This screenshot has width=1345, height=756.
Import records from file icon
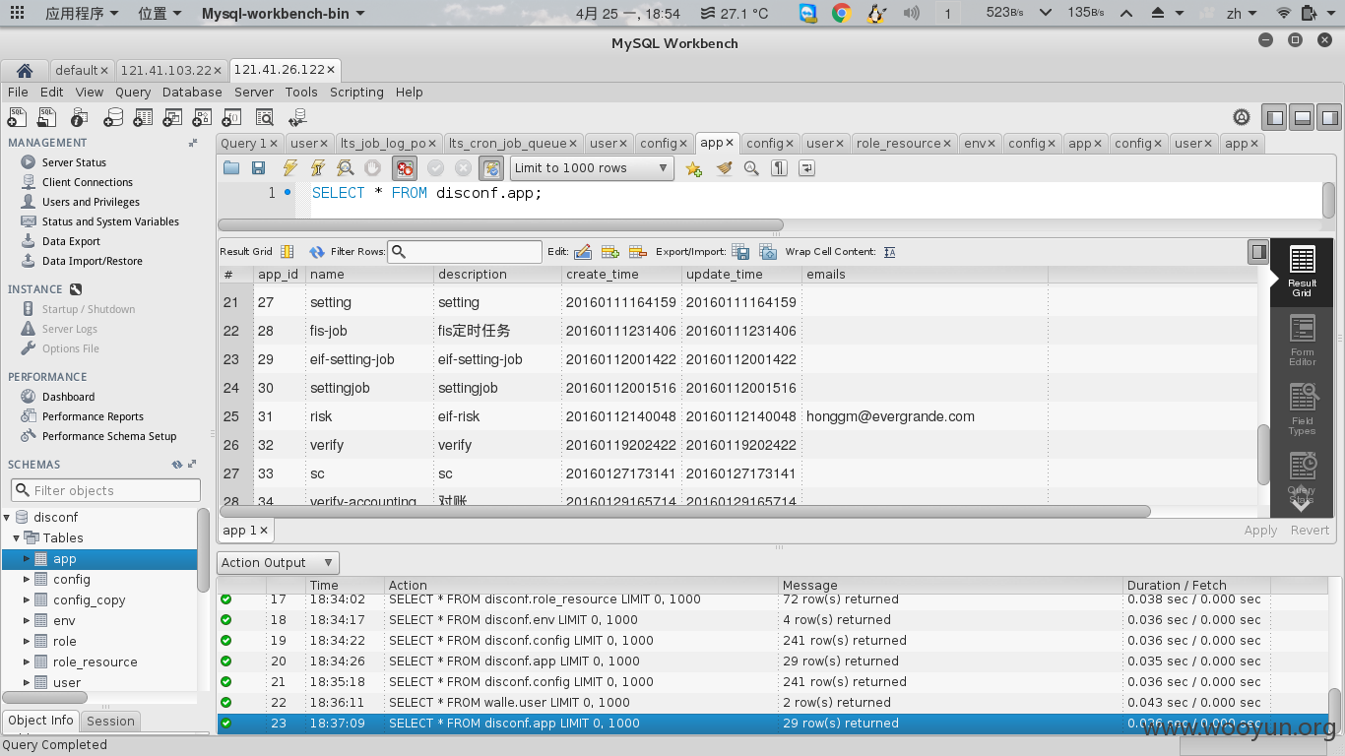click(767, 252)
